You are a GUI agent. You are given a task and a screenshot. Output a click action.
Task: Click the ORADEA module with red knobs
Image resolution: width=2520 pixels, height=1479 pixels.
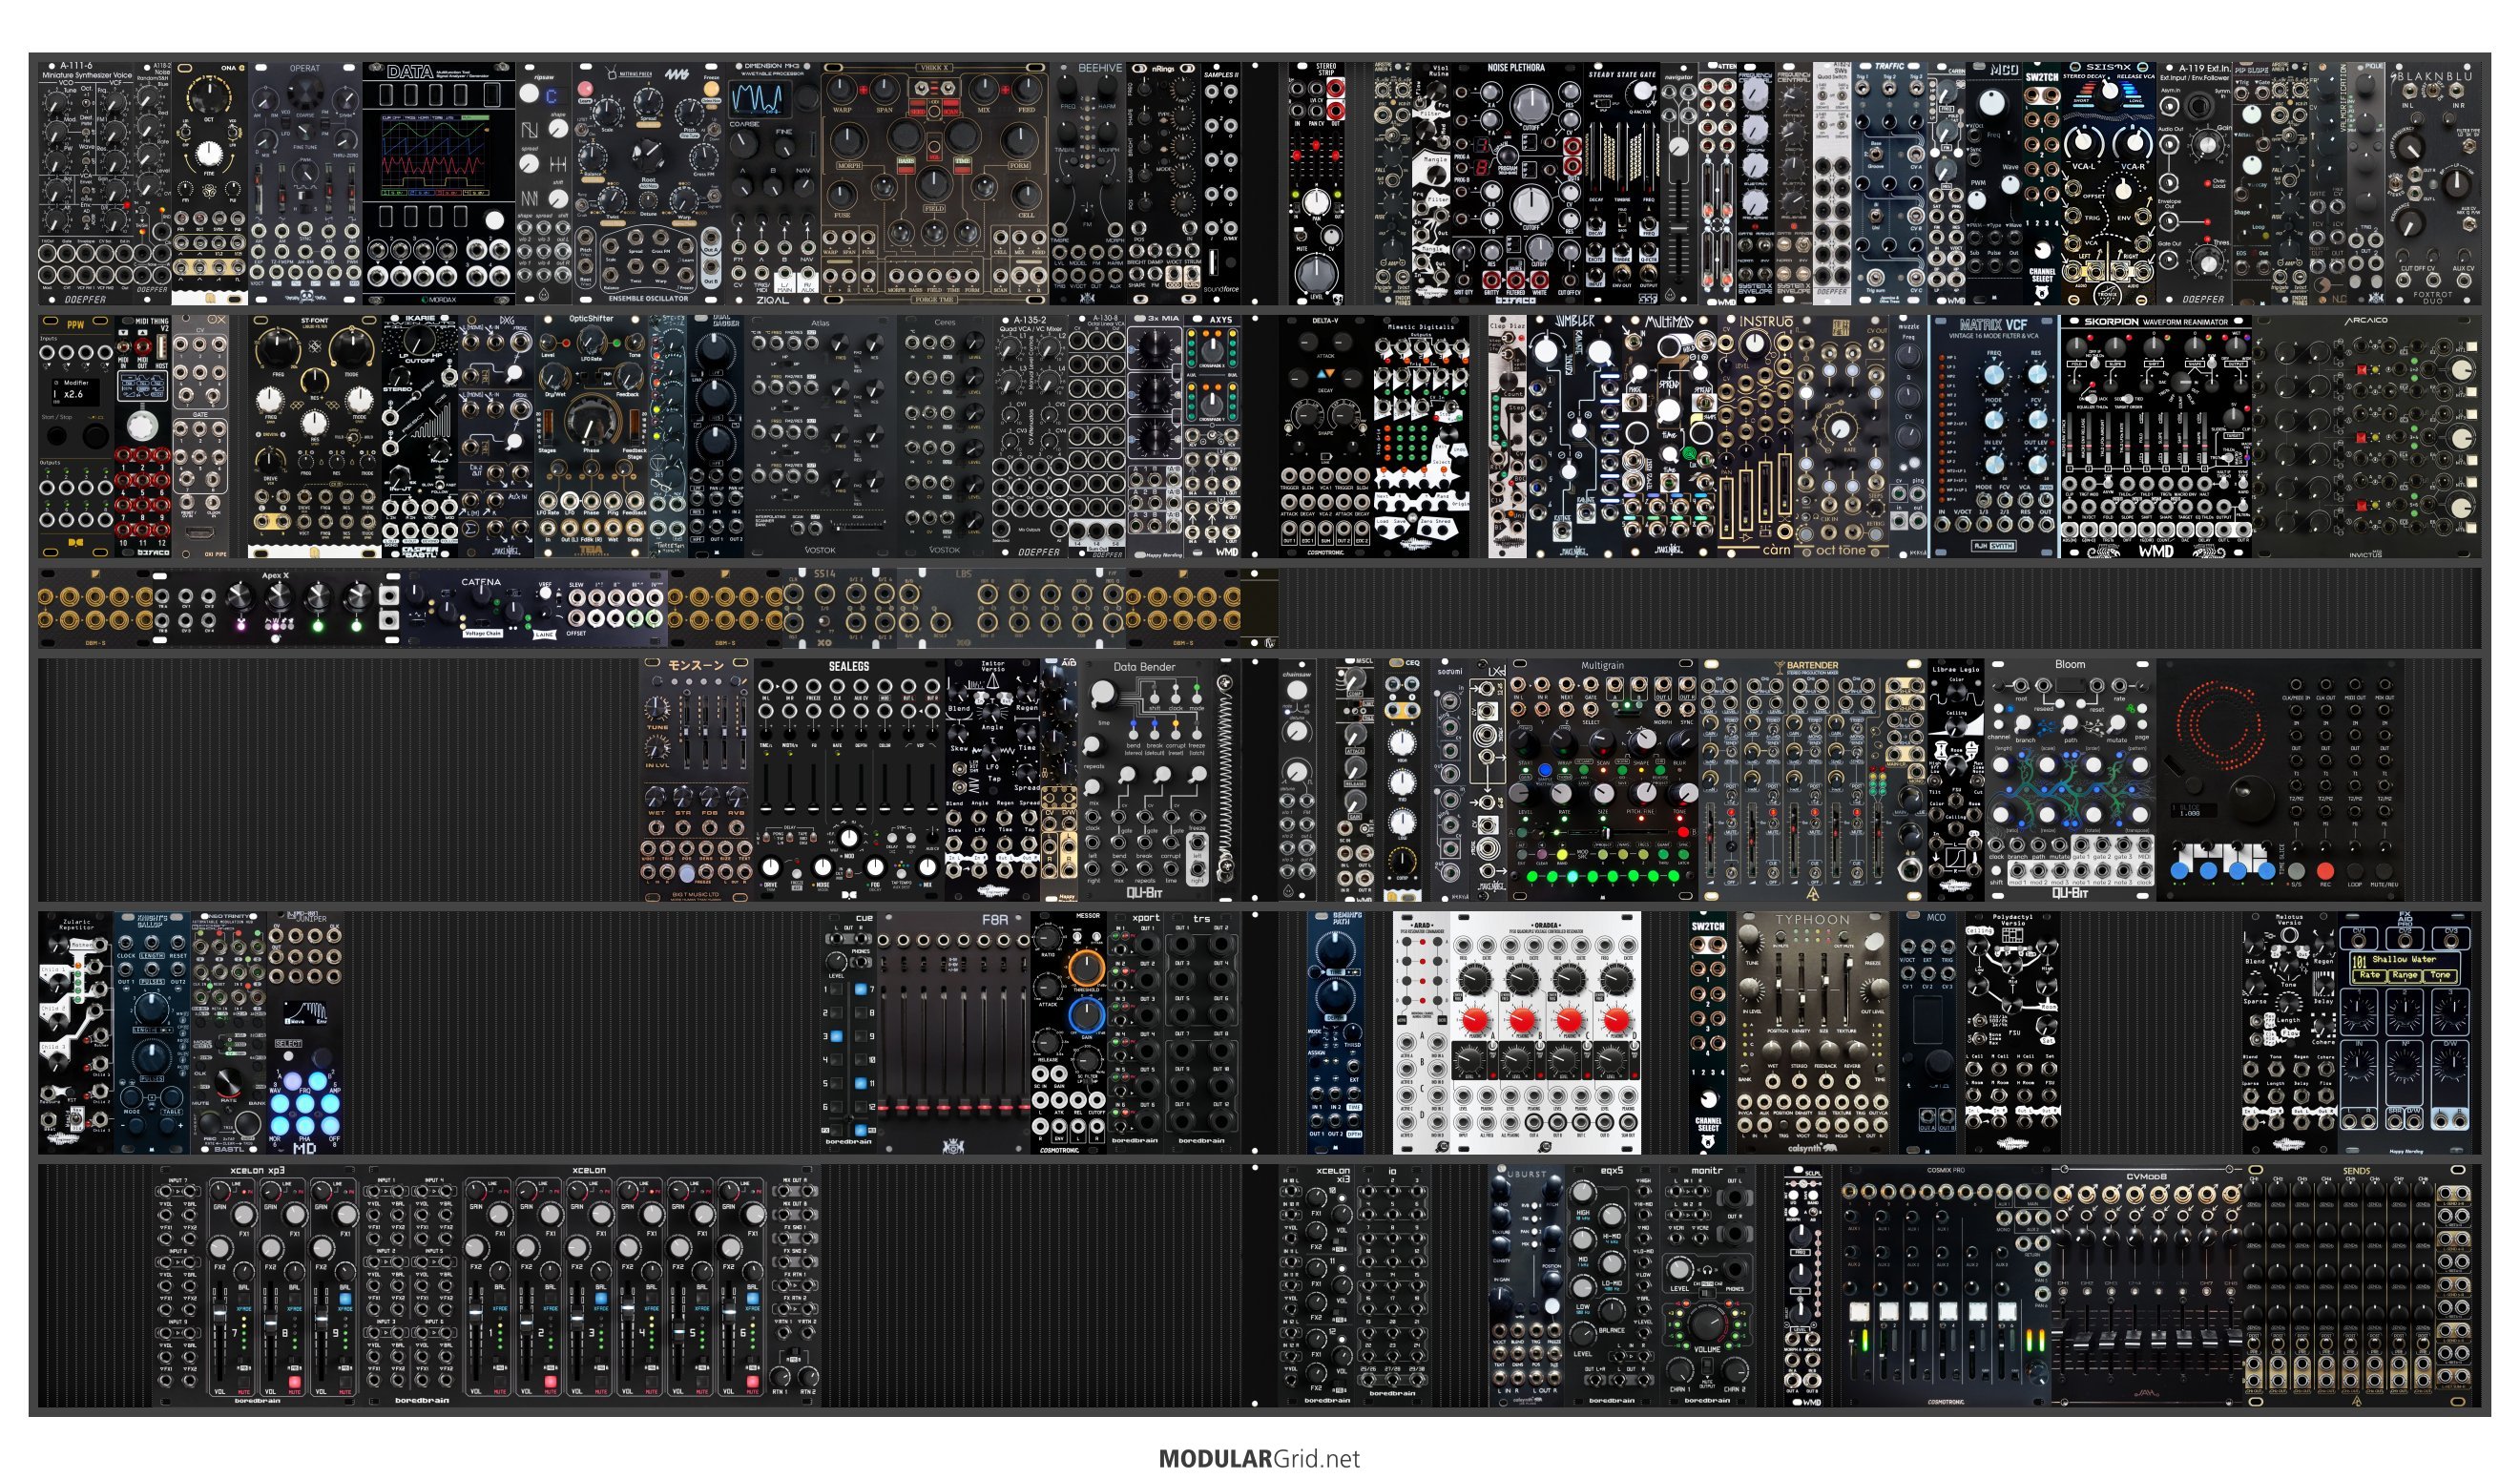click(1546, 1033)
